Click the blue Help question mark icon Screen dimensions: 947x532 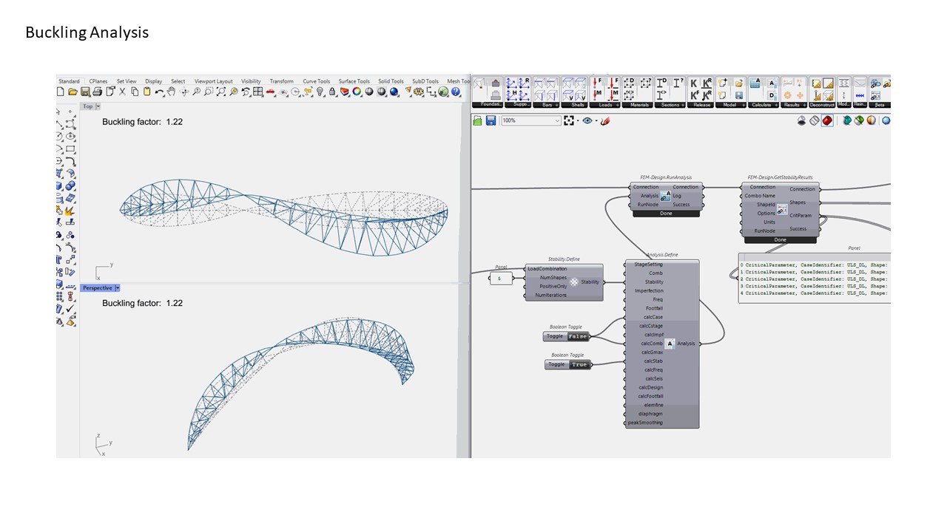pos(456,92)
